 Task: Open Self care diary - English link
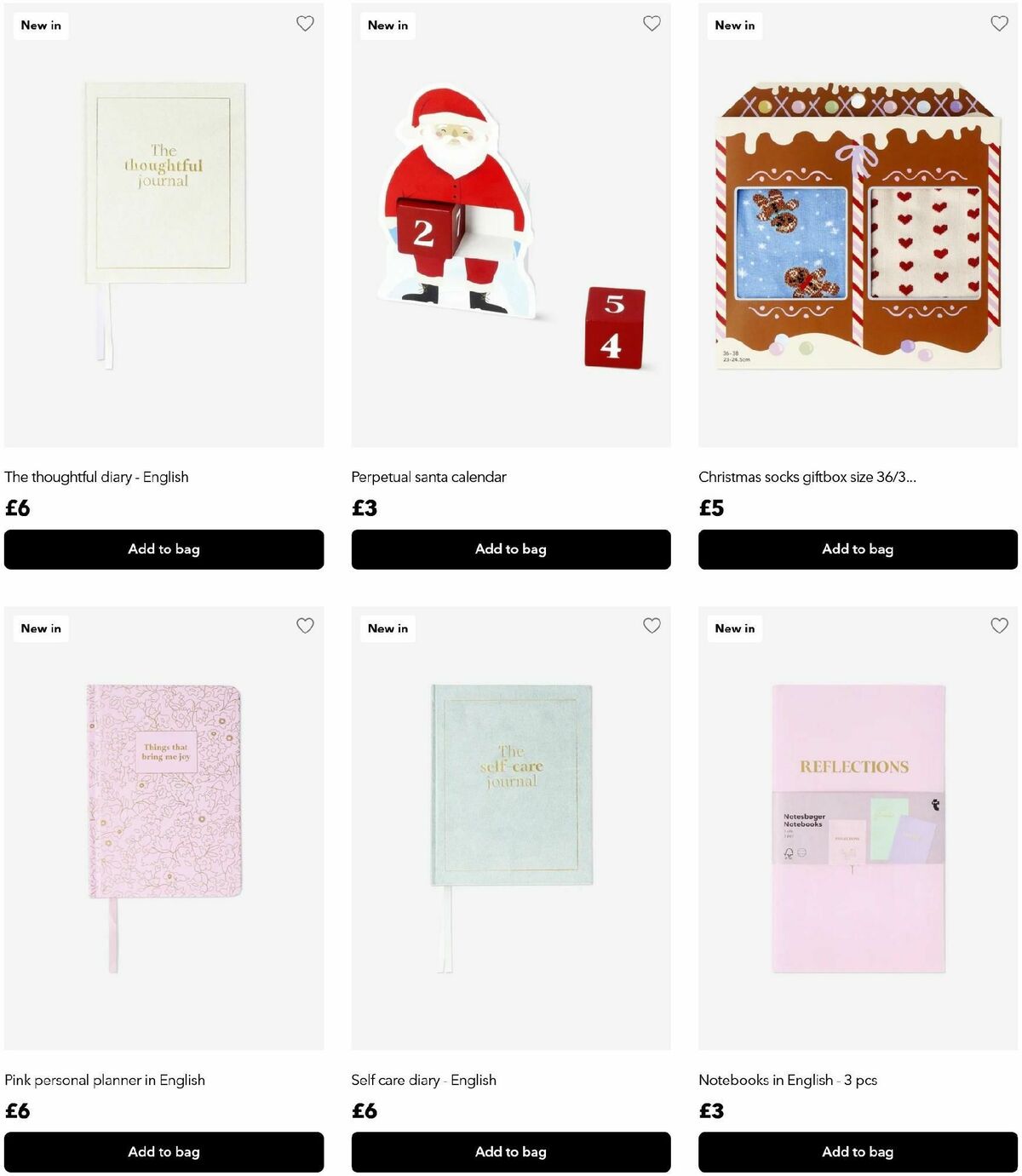pyautogui.click(x=423, y=1080)
